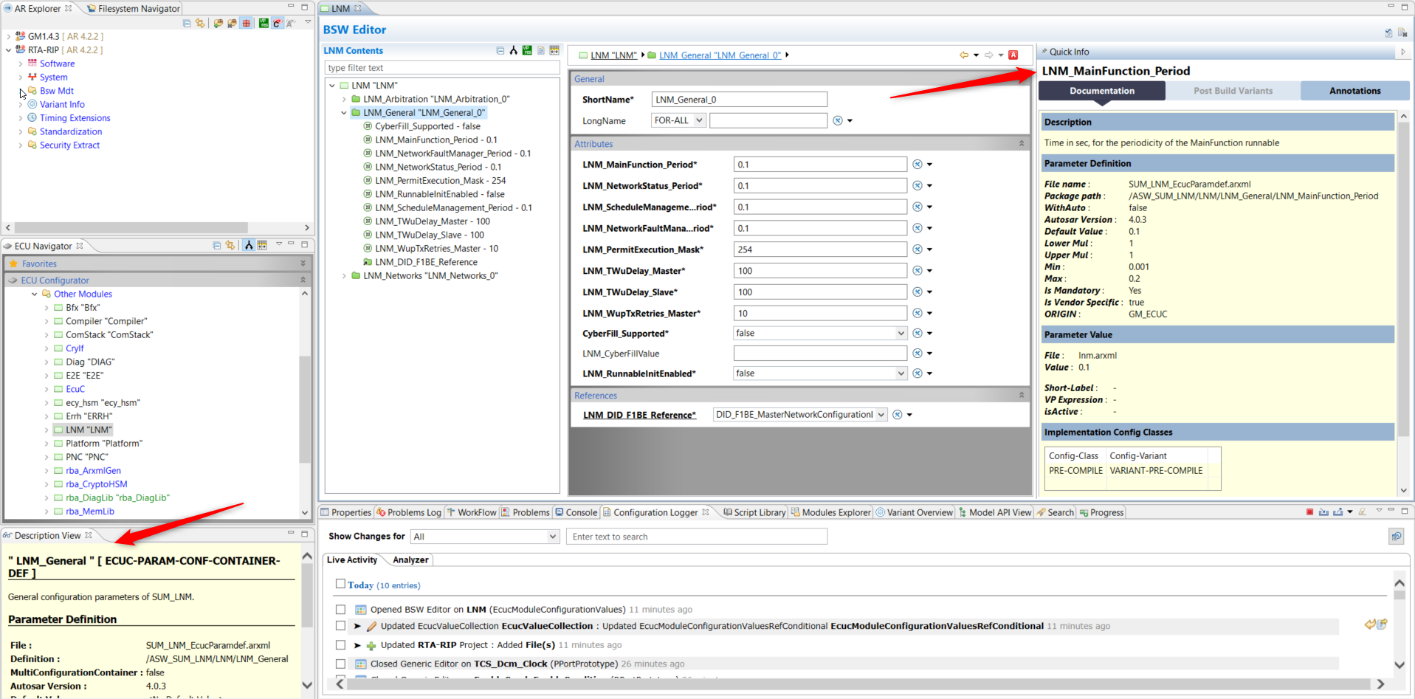Tick checkbox for Updated RTA-RIP Project entry
The height and width of the screenshot is (699, 1415).
pos(340,645)
